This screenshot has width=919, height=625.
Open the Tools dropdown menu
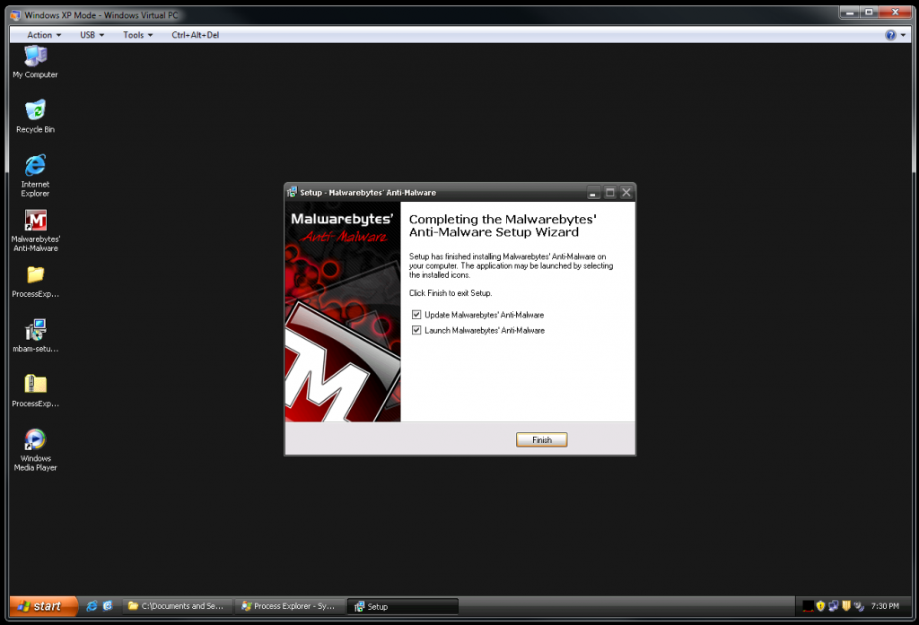pos(137,35)
